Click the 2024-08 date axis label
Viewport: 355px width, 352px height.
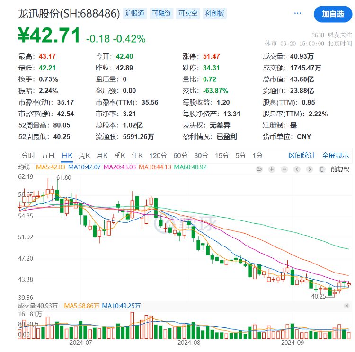[189, 343]
